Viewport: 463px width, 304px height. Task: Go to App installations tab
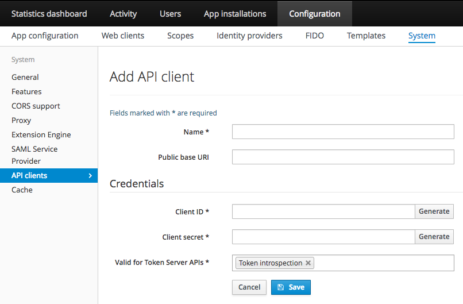tap(235, 14)
